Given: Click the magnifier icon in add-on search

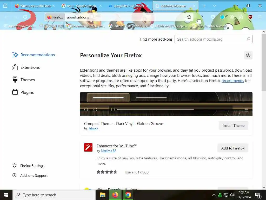Looking at the screenshot, I should (248, 39).
